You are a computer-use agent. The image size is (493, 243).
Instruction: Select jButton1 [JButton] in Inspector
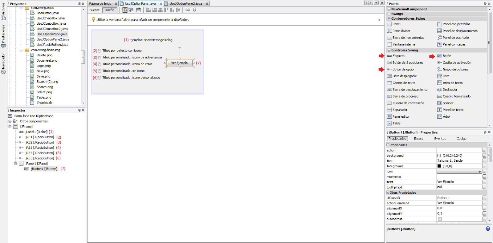(x=44, y=169)
